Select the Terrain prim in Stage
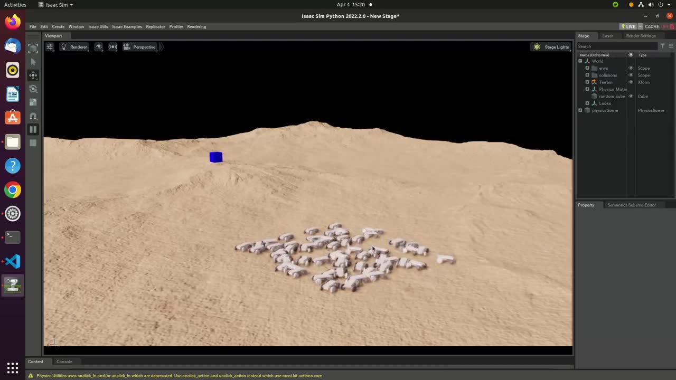 pos(606,82)
